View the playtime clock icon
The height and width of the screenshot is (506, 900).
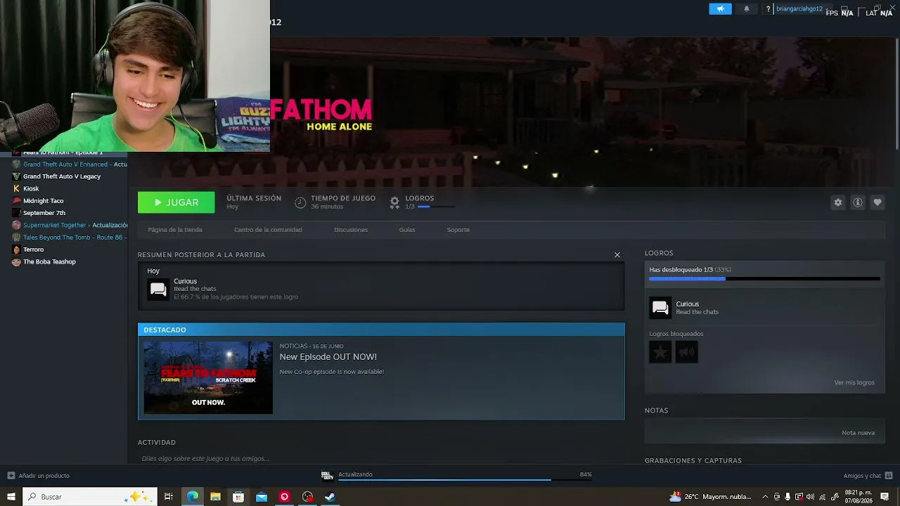click(300, 202)
